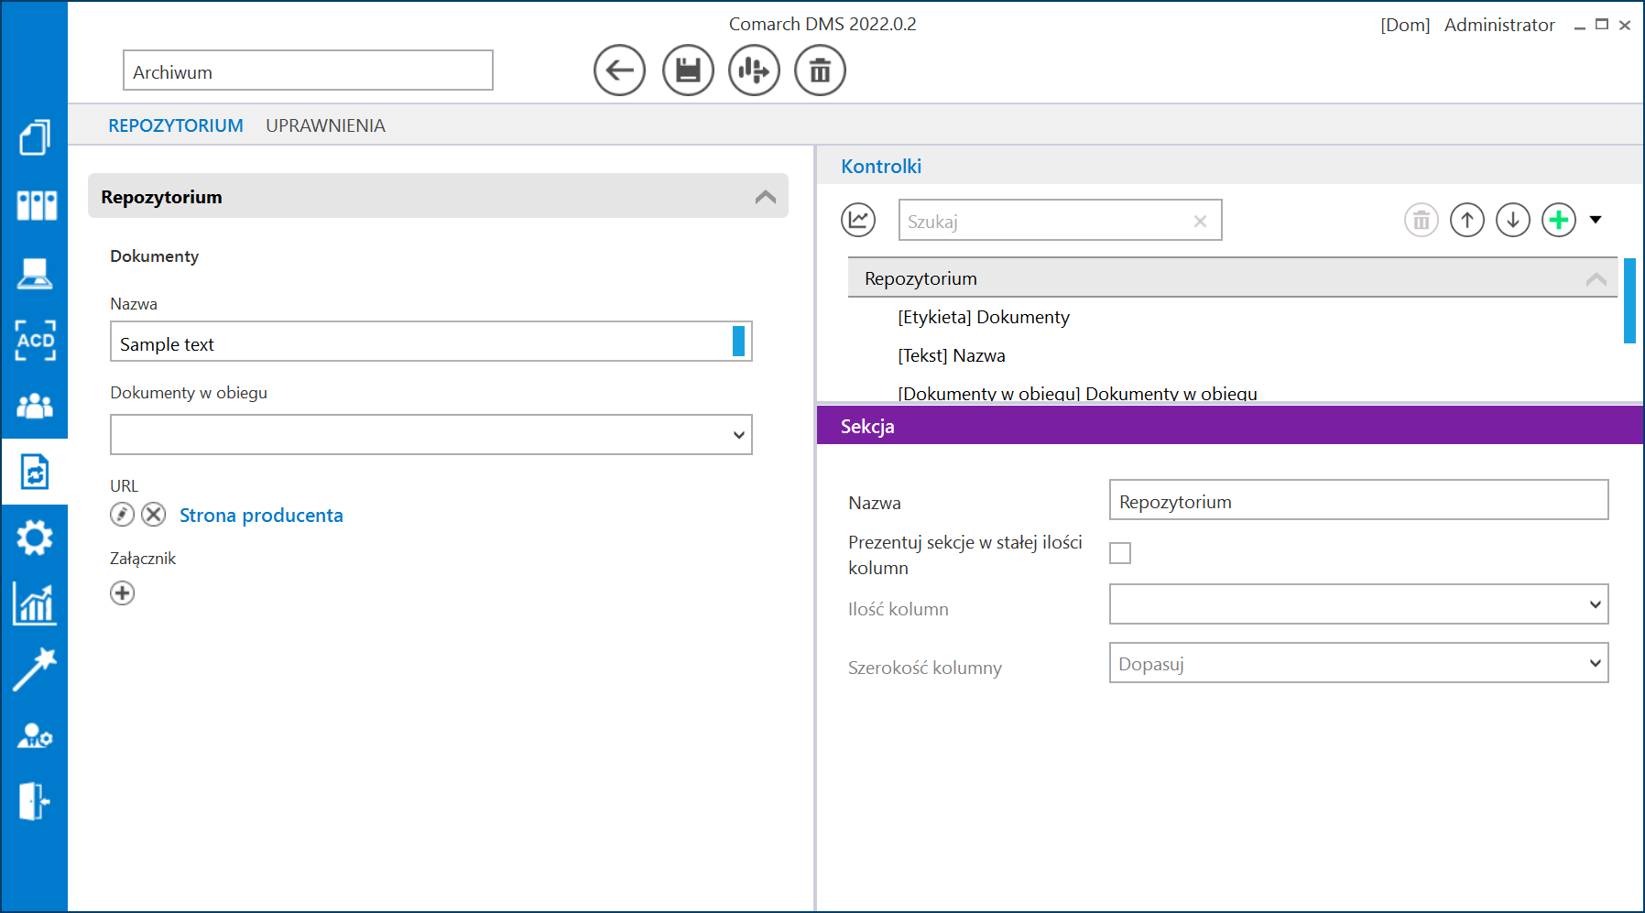1645x913 pixels.
Task: Open the reports chart icon in the sidebar
Action: 35,604
